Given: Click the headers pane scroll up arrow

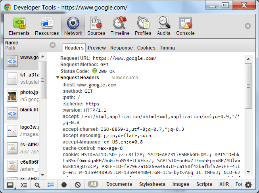Looking at the screenshot, I should (248, 59).
